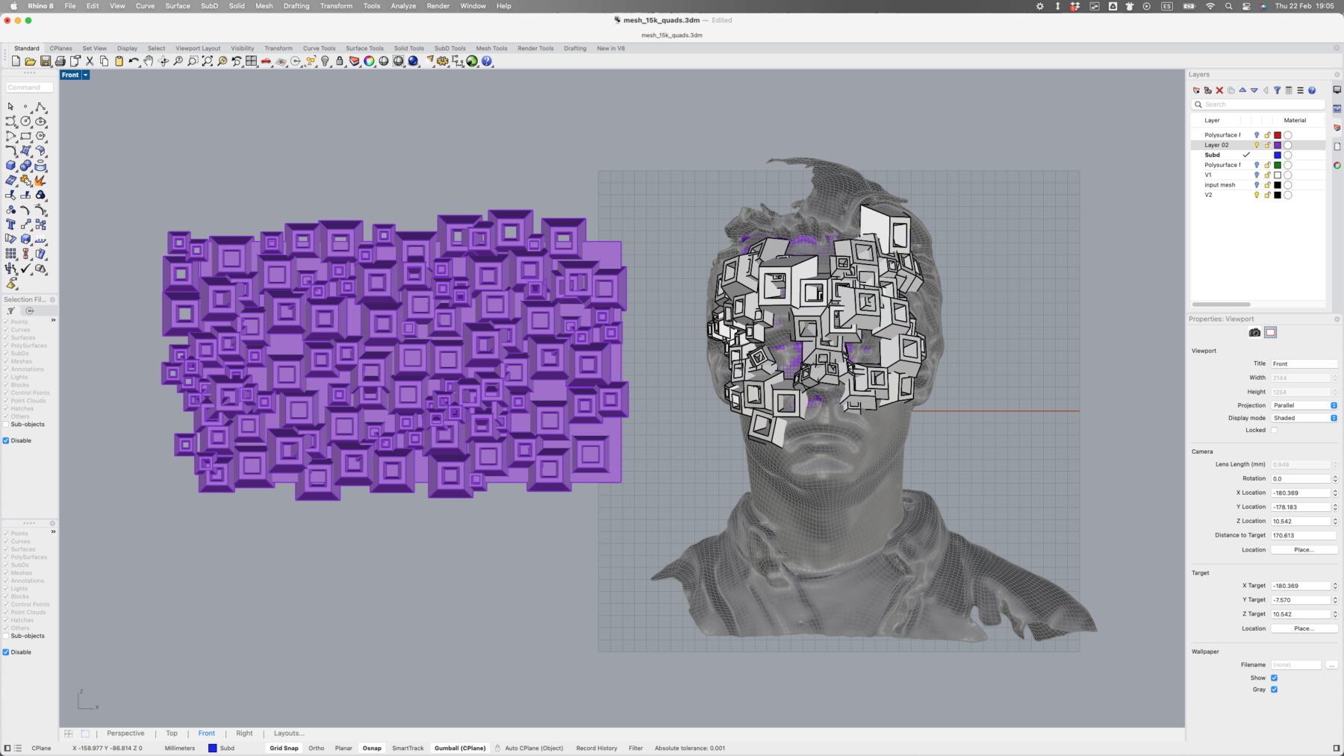The width and height of the screenshot is (1344, 756).
Task: Click the white color swatch of V1 layer
Action: click(1278, 175)
